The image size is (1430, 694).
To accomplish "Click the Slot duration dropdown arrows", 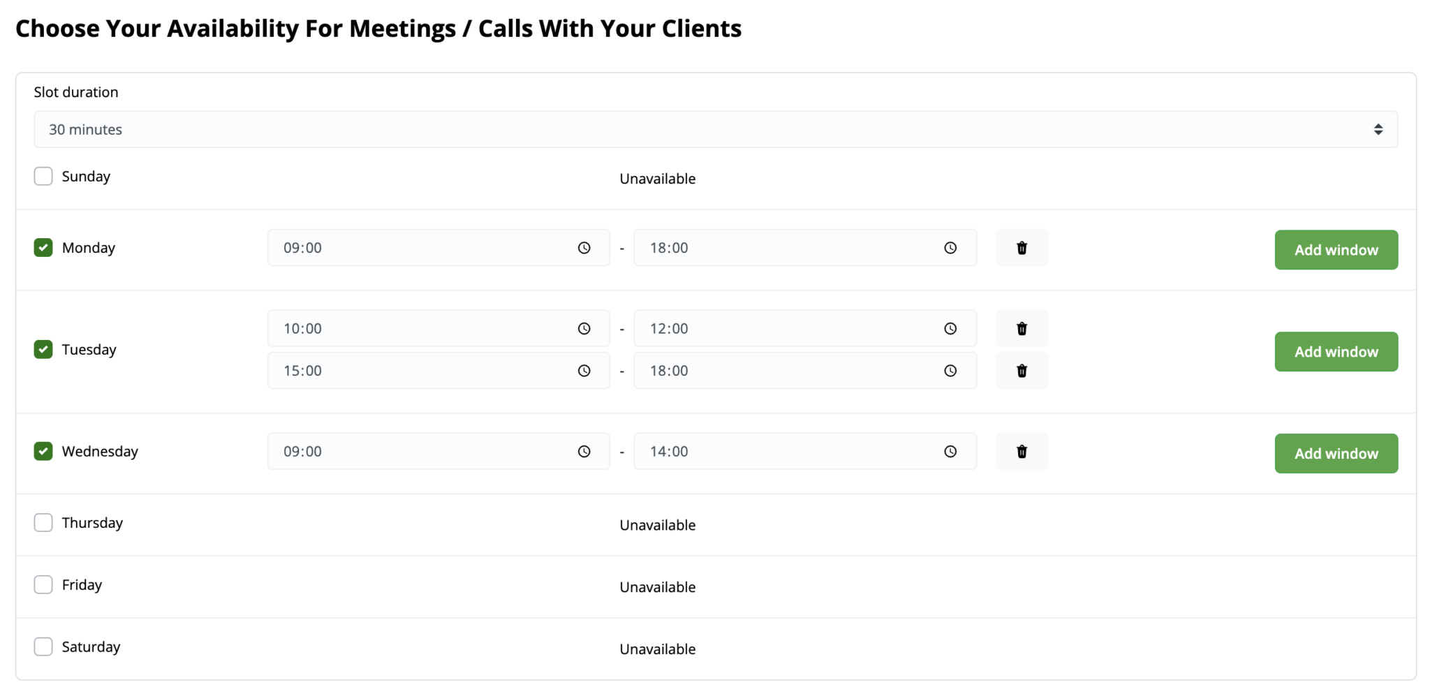I will coord(1378,129).
